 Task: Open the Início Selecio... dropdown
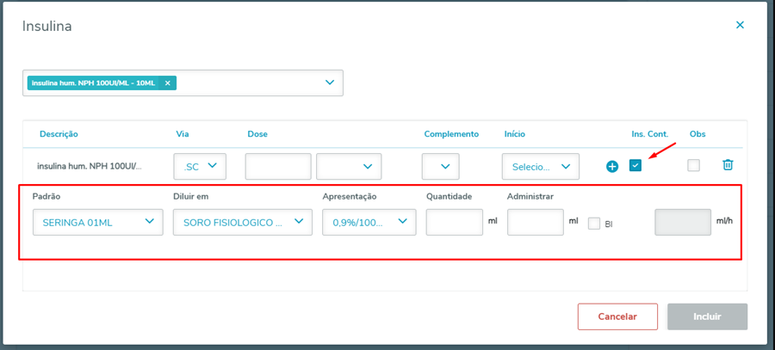(x=541, y=166)
